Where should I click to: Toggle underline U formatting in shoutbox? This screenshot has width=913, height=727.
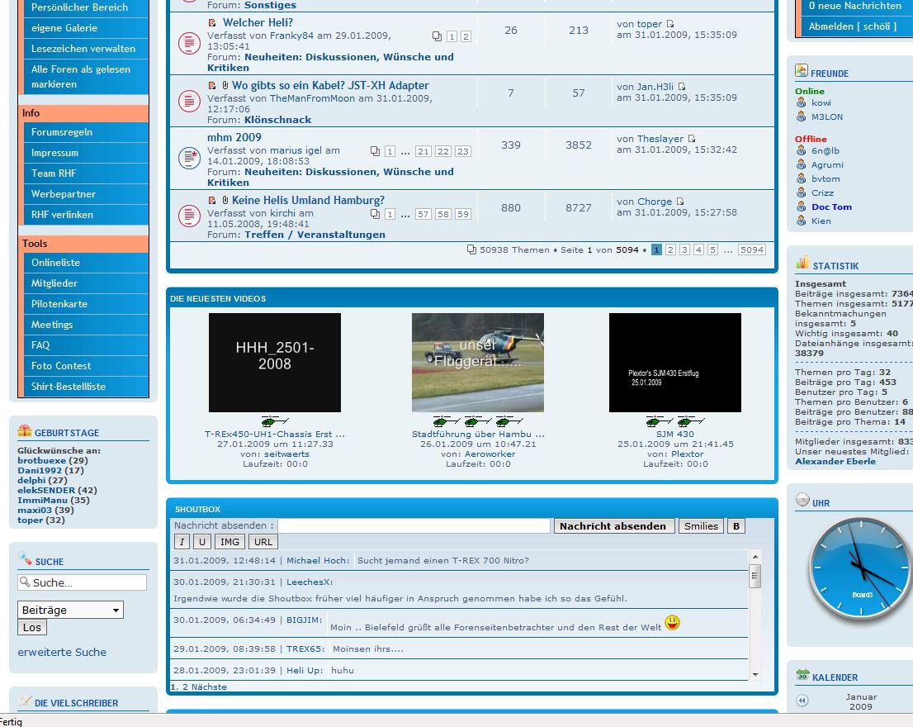pyautogui.click(x=202, y=542)
